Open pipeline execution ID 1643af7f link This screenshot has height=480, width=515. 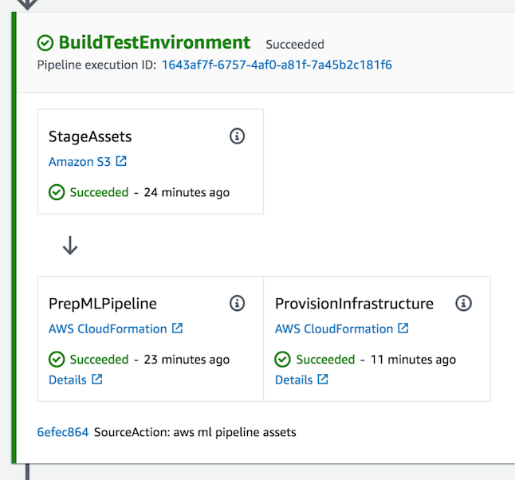[x=277, y=65]
